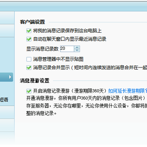Toggle 开启消息记录漫游 checkbox

point(29,91)
